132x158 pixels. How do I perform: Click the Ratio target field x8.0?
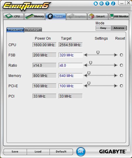tap(70, 65)
